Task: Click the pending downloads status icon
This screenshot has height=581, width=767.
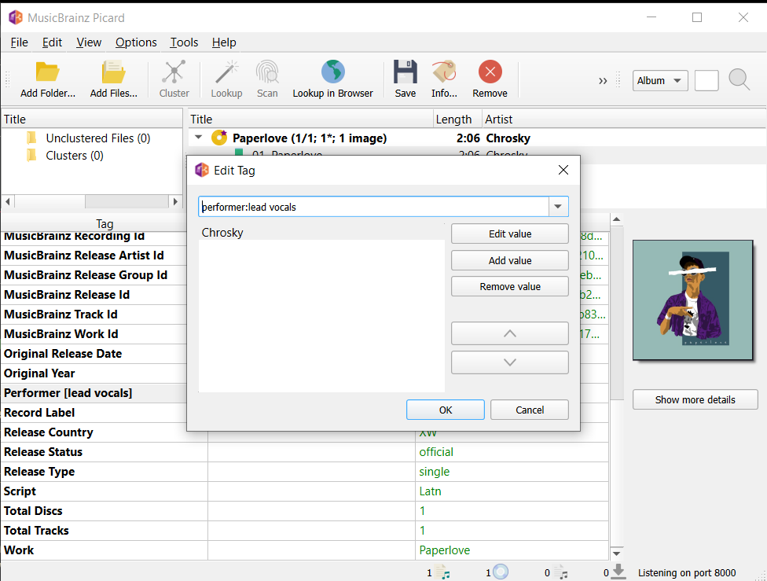Action: pos(618,572)
